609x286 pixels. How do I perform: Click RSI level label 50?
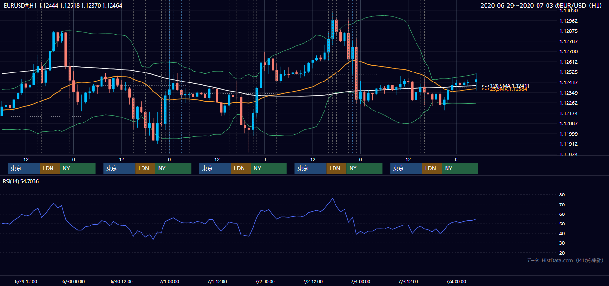[x=562, y=224]
